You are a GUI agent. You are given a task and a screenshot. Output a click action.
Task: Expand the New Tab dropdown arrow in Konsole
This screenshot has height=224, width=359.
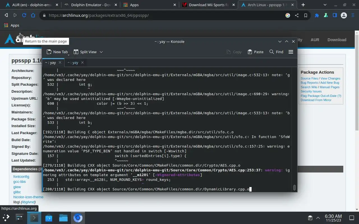tap(68, 55)
